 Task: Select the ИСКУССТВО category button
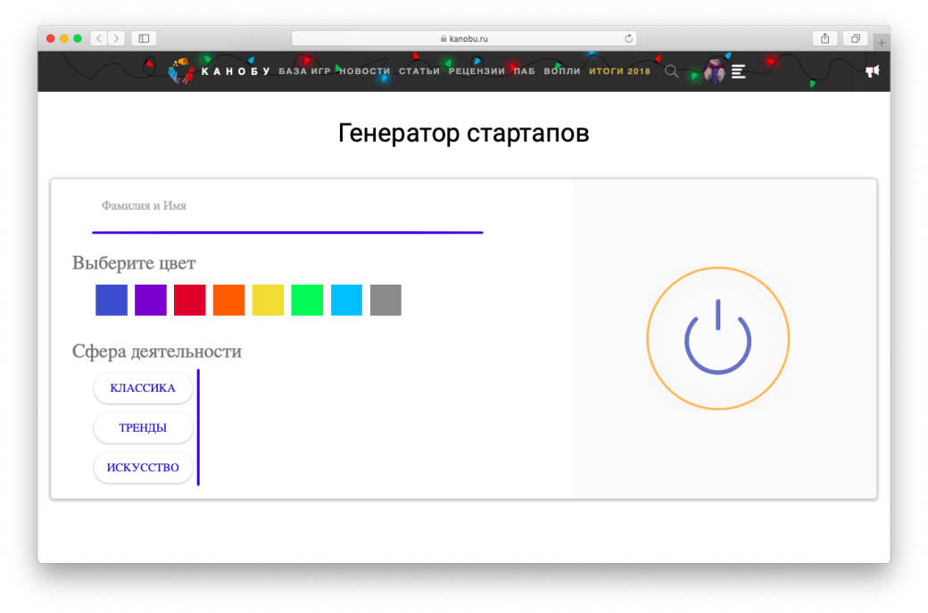point(143,468)
